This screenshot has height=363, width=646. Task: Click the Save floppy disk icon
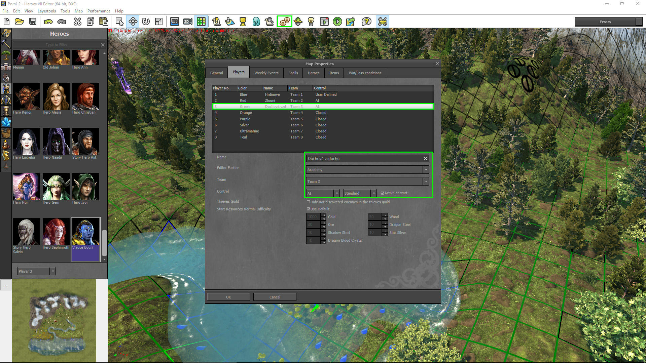pyautogui.click(x=33, y=22)
